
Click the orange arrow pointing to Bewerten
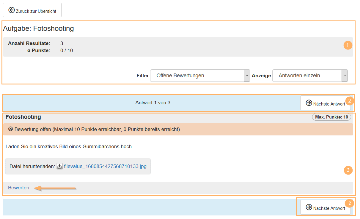click(x=55, y=188)
